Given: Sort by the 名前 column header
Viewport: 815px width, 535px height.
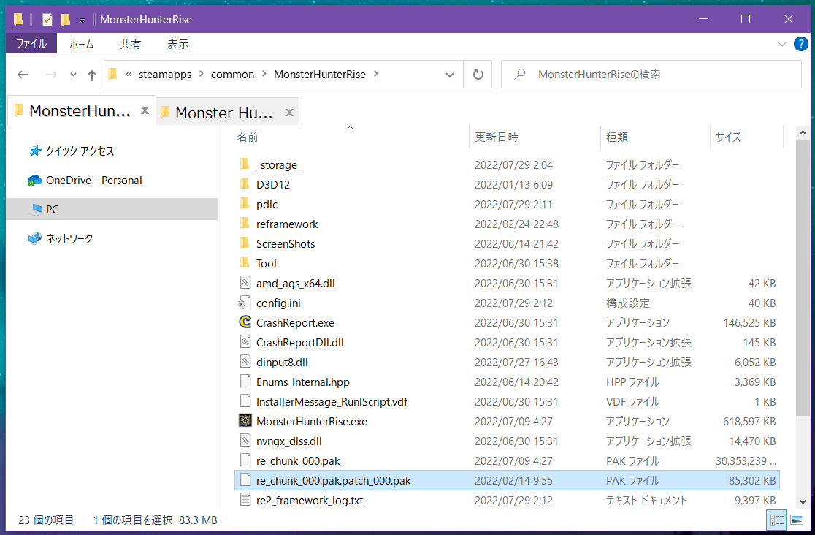Looking at the screenshot, I should click(x=248, y=137).
